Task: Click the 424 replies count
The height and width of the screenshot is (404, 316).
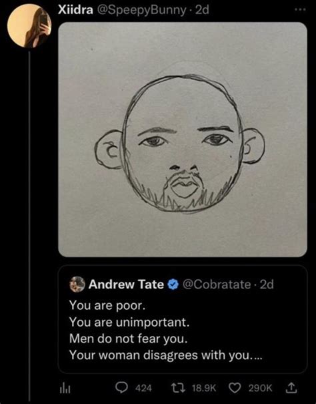Action: [143, 388]
